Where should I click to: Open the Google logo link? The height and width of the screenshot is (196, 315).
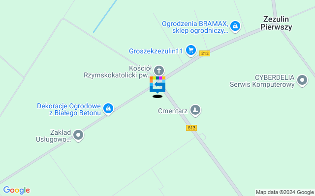point(17,190)
